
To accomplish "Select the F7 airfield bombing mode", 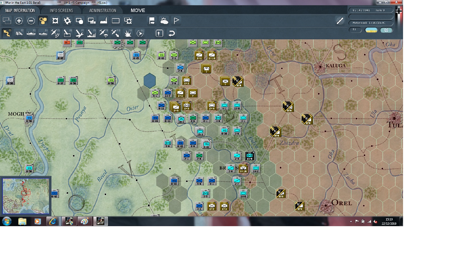I will coord(79,33).
